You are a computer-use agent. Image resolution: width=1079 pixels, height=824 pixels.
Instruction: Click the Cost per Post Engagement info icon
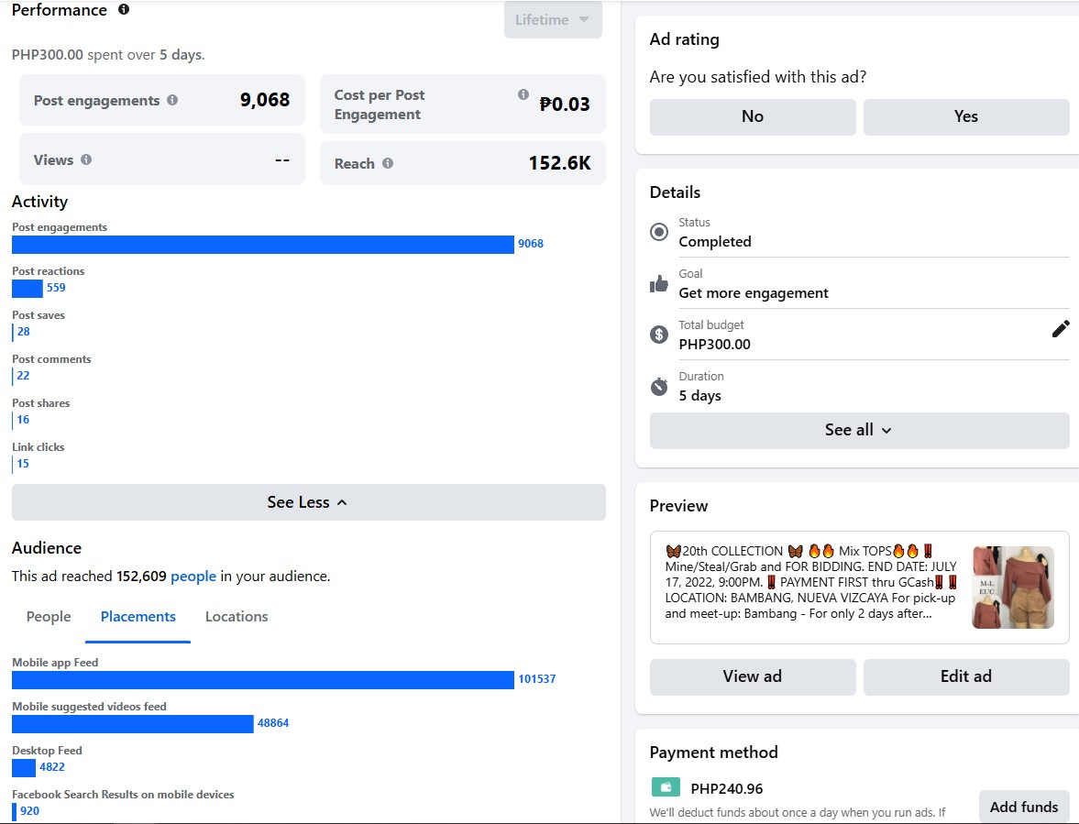pos(523,94)
